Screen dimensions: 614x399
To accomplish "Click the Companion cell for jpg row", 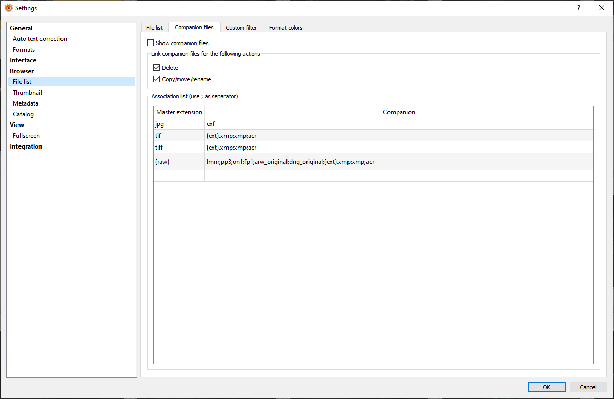I will point(399,123).
